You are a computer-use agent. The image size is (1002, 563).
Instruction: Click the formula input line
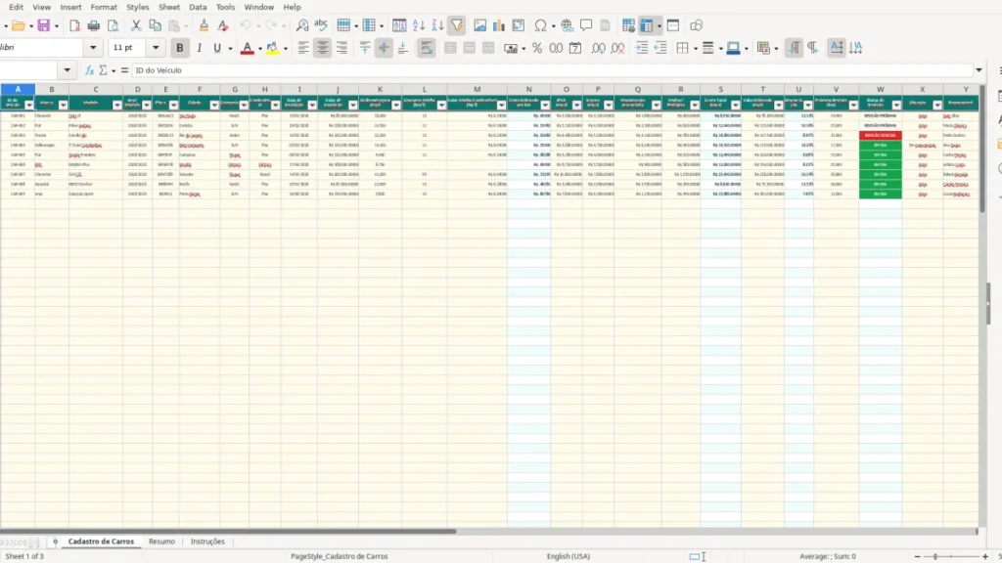pos(552,70)
